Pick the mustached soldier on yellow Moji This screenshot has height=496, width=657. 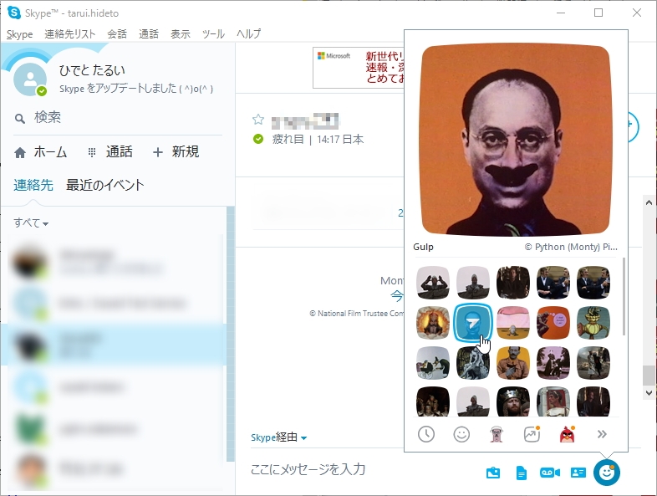coord(513,363)
